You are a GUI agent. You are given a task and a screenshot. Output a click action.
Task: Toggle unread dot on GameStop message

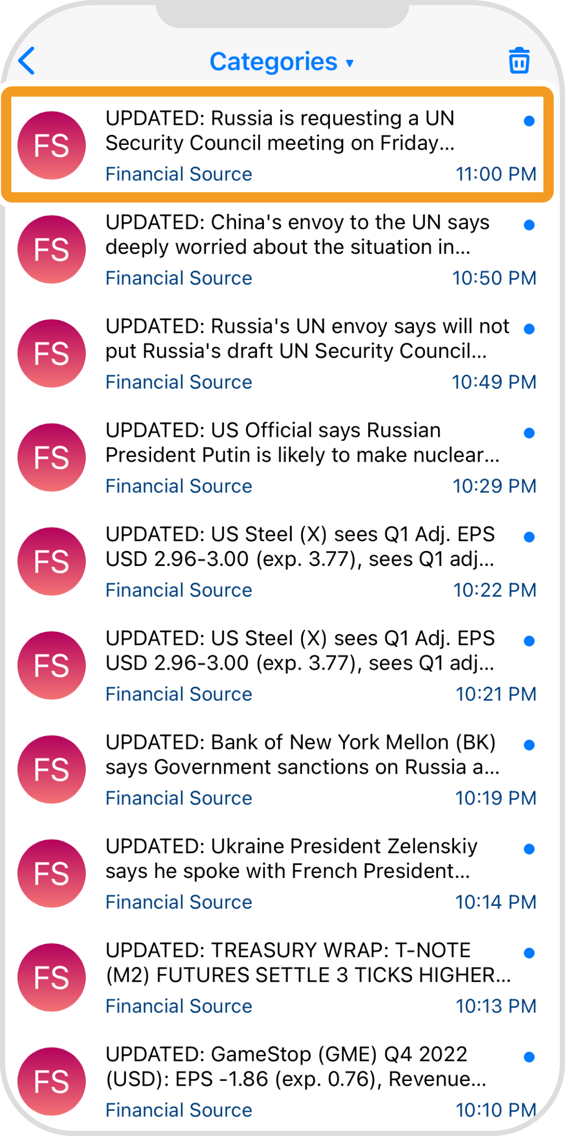(529, 1057)
